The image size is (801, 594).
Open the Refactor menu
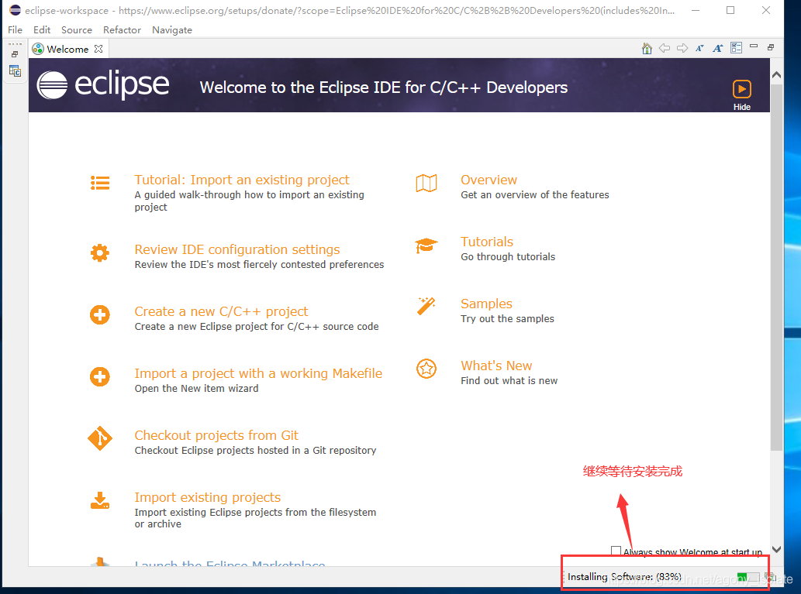pos(122,29)
